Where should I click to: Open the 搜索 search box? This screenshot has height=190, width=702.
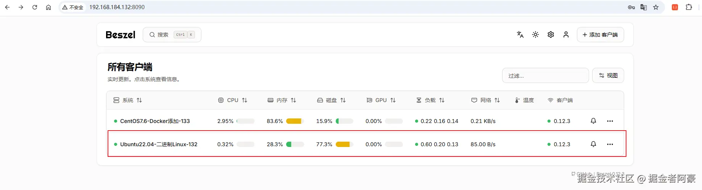click(172, 35)
